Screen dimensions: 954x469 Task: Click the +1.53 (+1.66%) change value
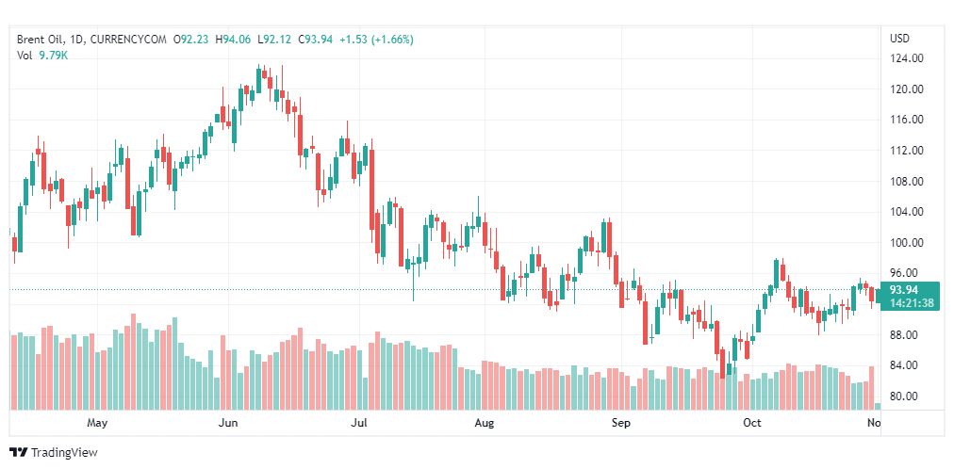377,40
